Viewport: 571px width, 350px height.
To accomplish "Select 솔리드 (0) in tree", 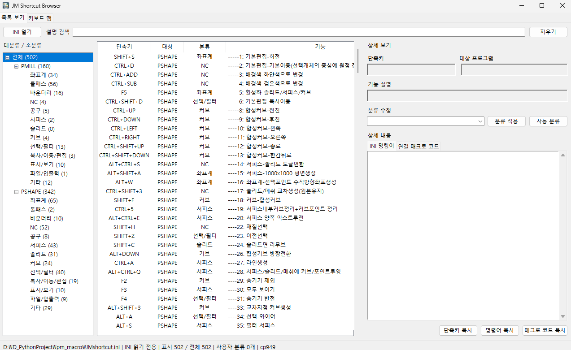I will [x=42, y=129].
